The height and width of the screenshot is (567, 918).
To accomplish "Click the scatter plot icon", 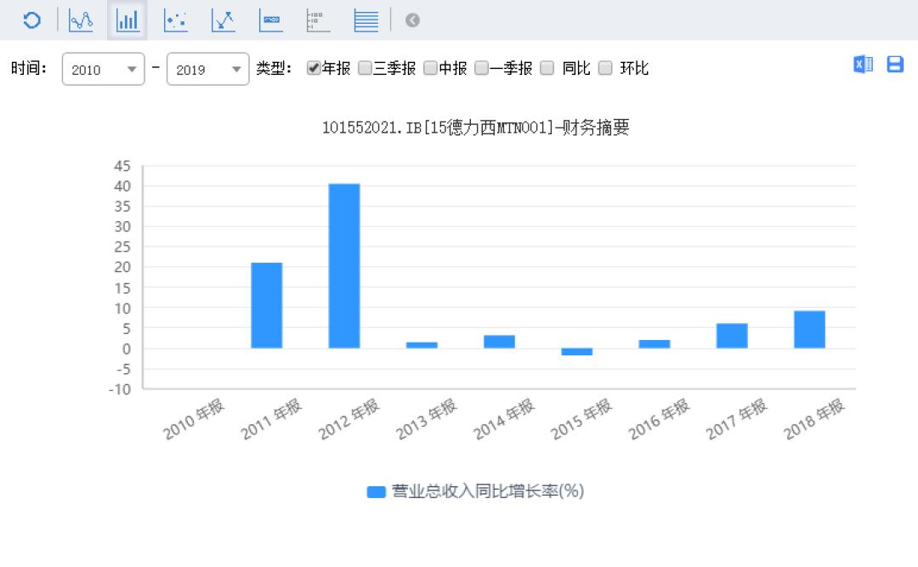I will [174, 20].
